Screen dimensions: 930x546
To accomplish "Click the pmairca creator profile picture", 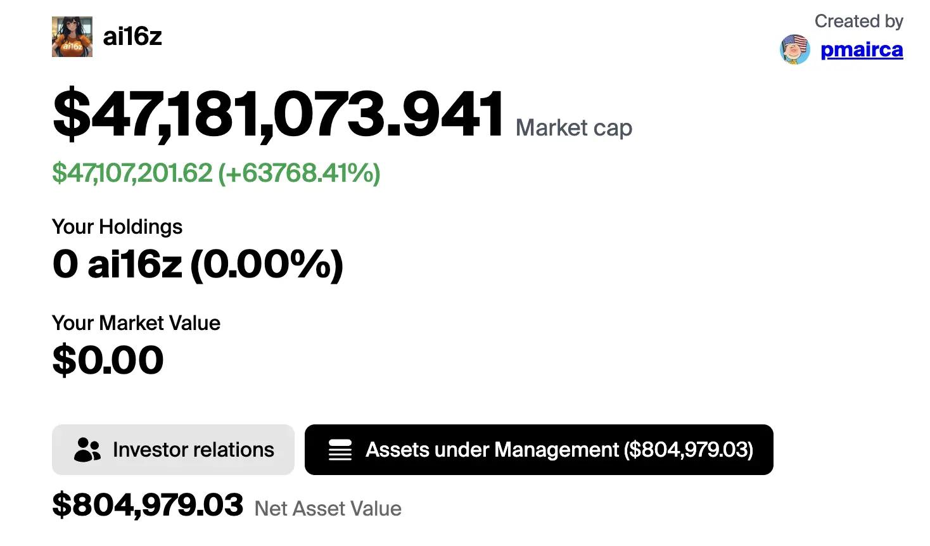I will 795,49.
